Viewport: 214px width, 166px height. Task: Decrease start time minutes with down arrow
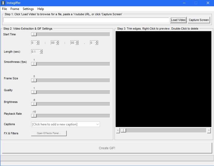(x=58, y=44)
